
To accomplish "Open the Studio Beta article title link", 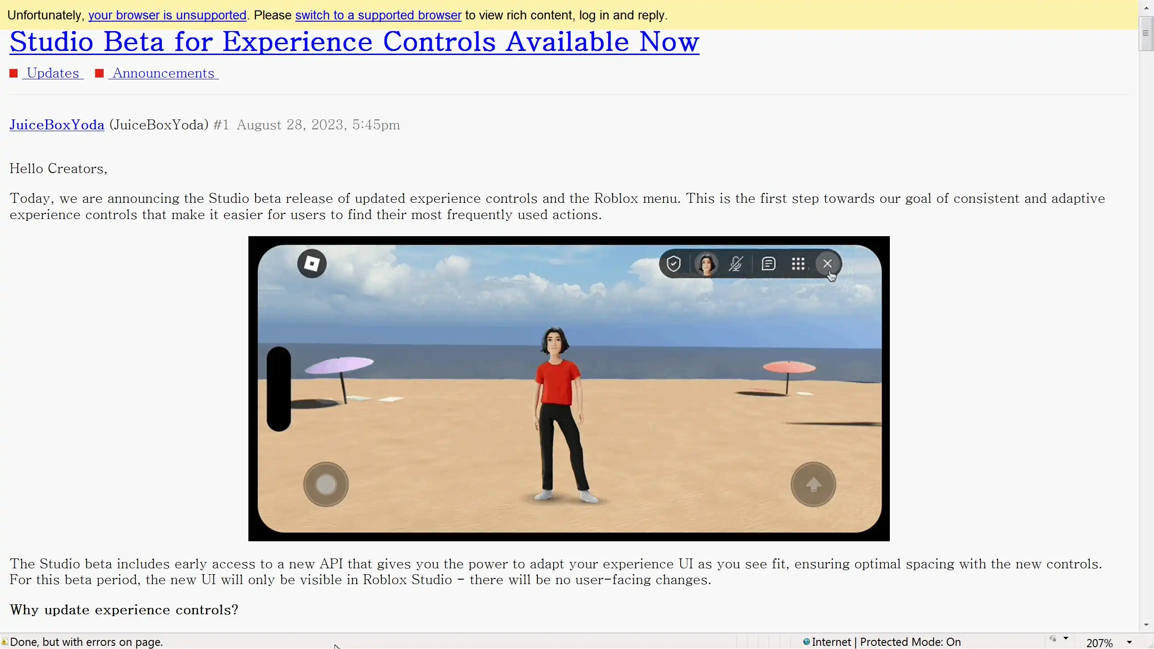I will point(354,41).
